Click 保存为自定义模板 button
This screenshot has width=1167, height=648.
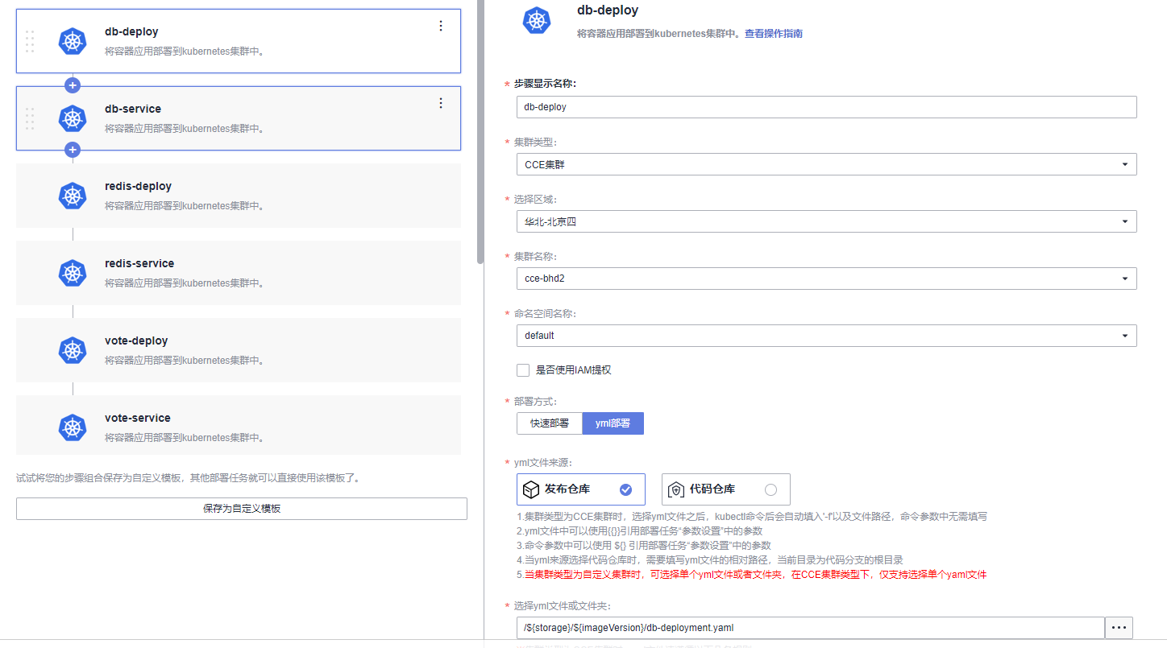[x=242, y=509]
